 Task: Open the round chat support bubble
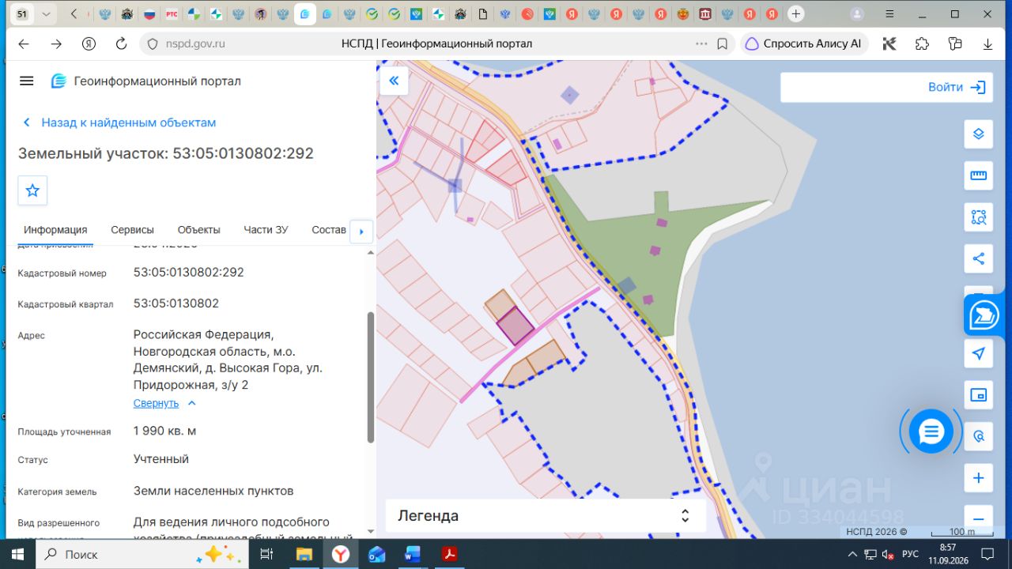tap(931, 431)
